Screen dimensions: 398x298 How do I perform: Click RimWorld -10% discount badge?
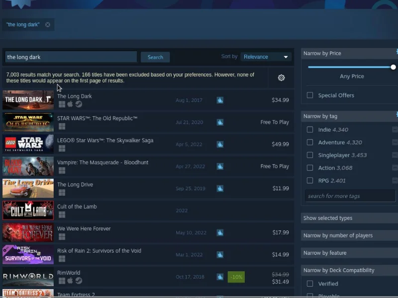click(x=236, y=277)
